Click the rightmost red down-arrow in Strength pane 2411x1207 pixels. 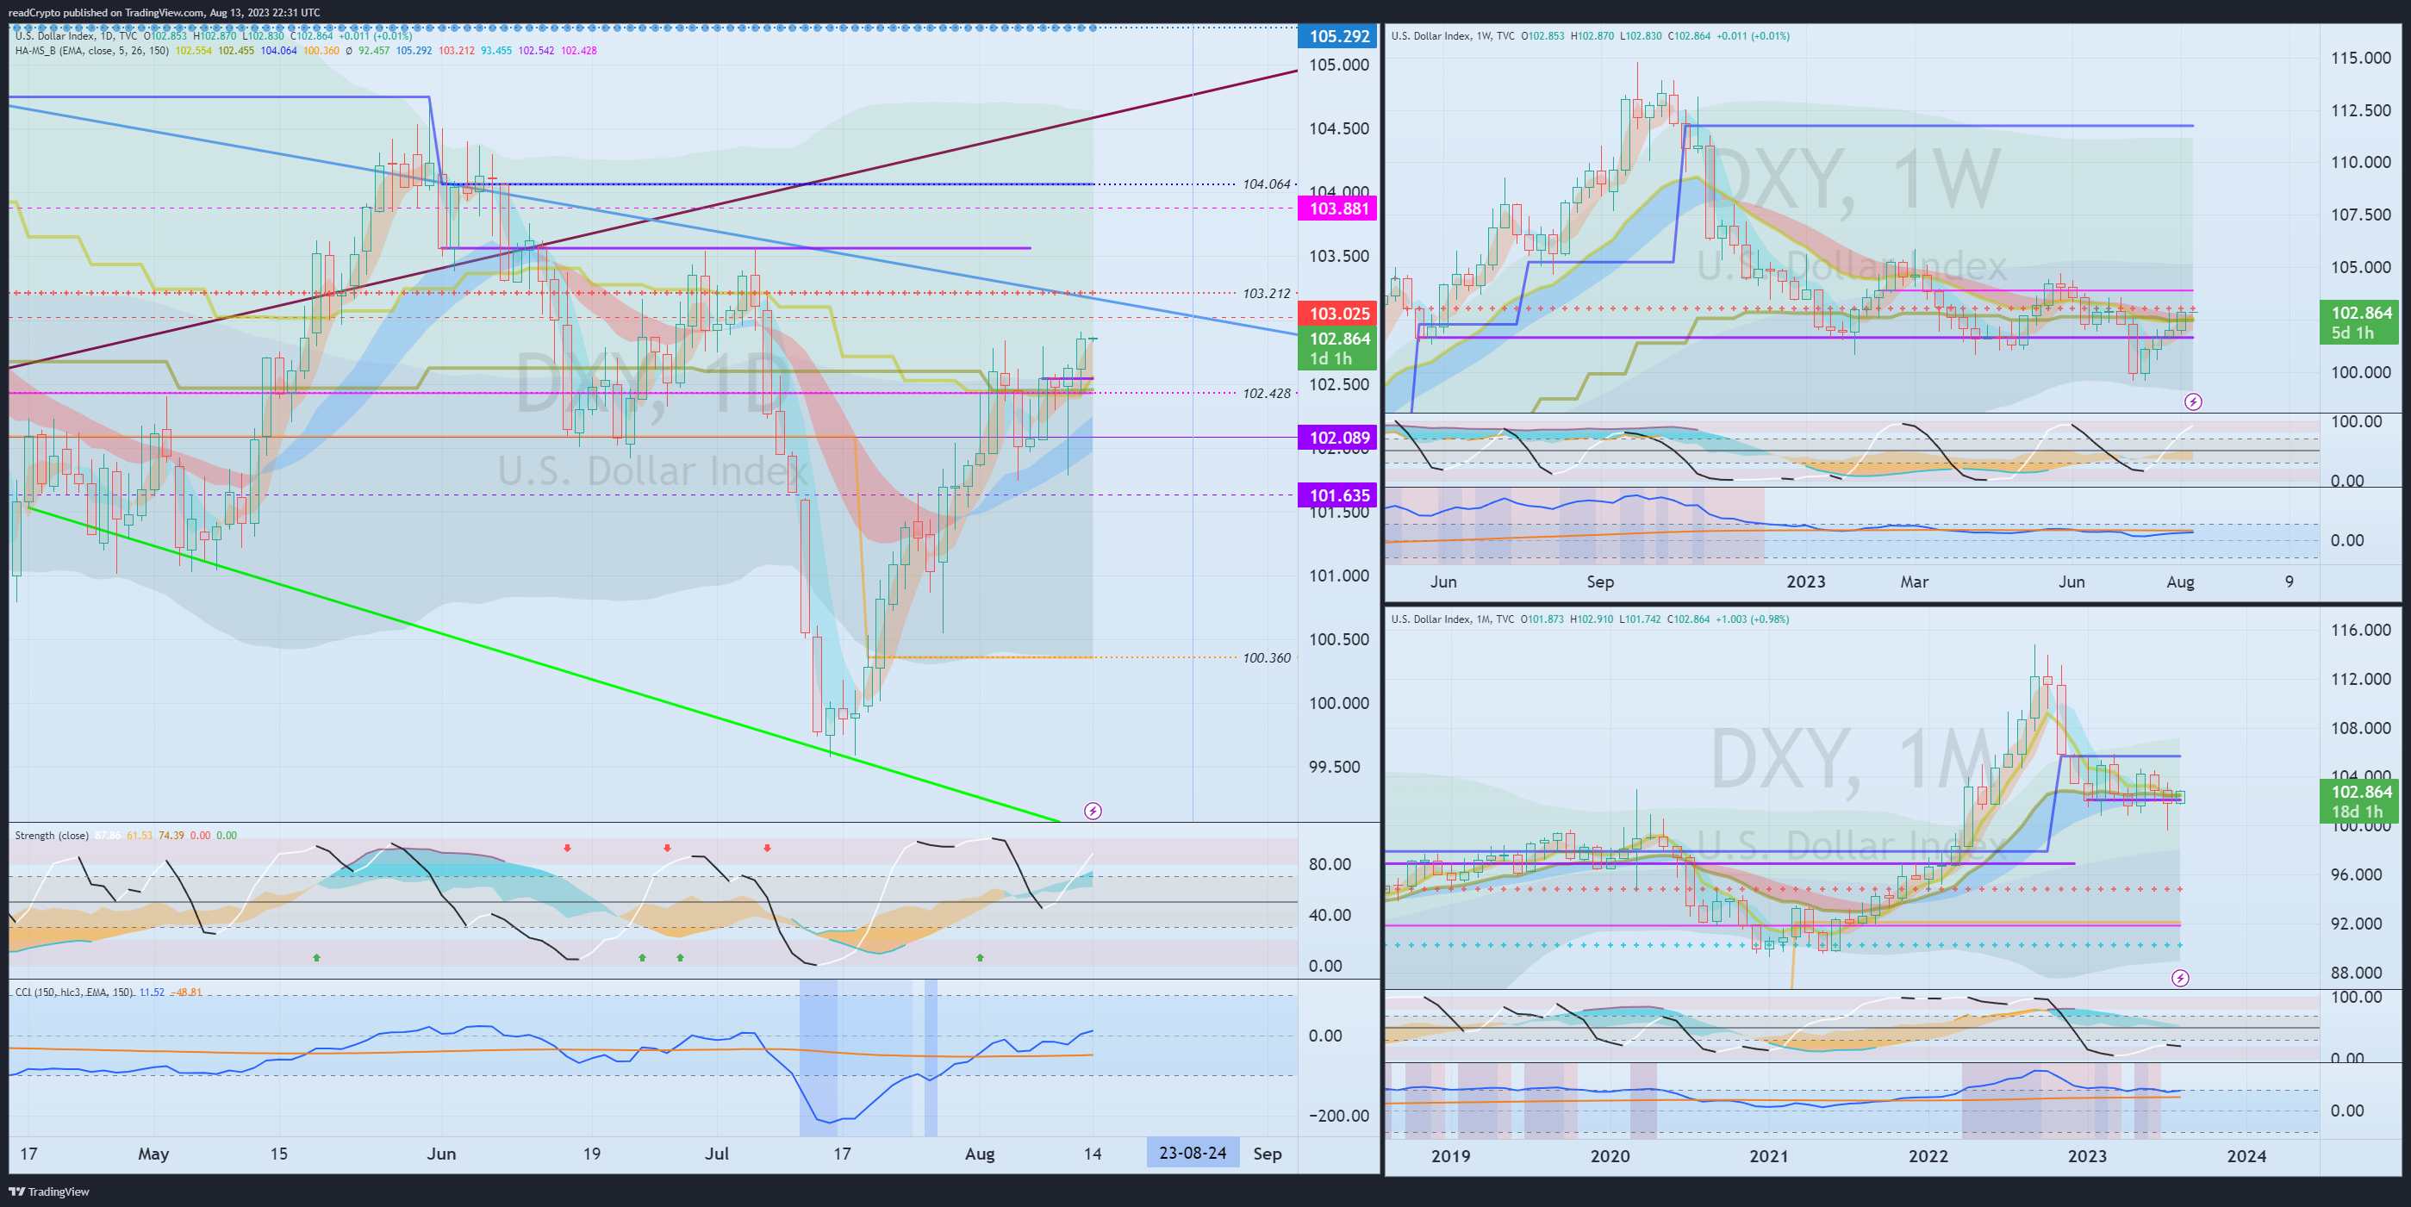(x=767, y=848)
